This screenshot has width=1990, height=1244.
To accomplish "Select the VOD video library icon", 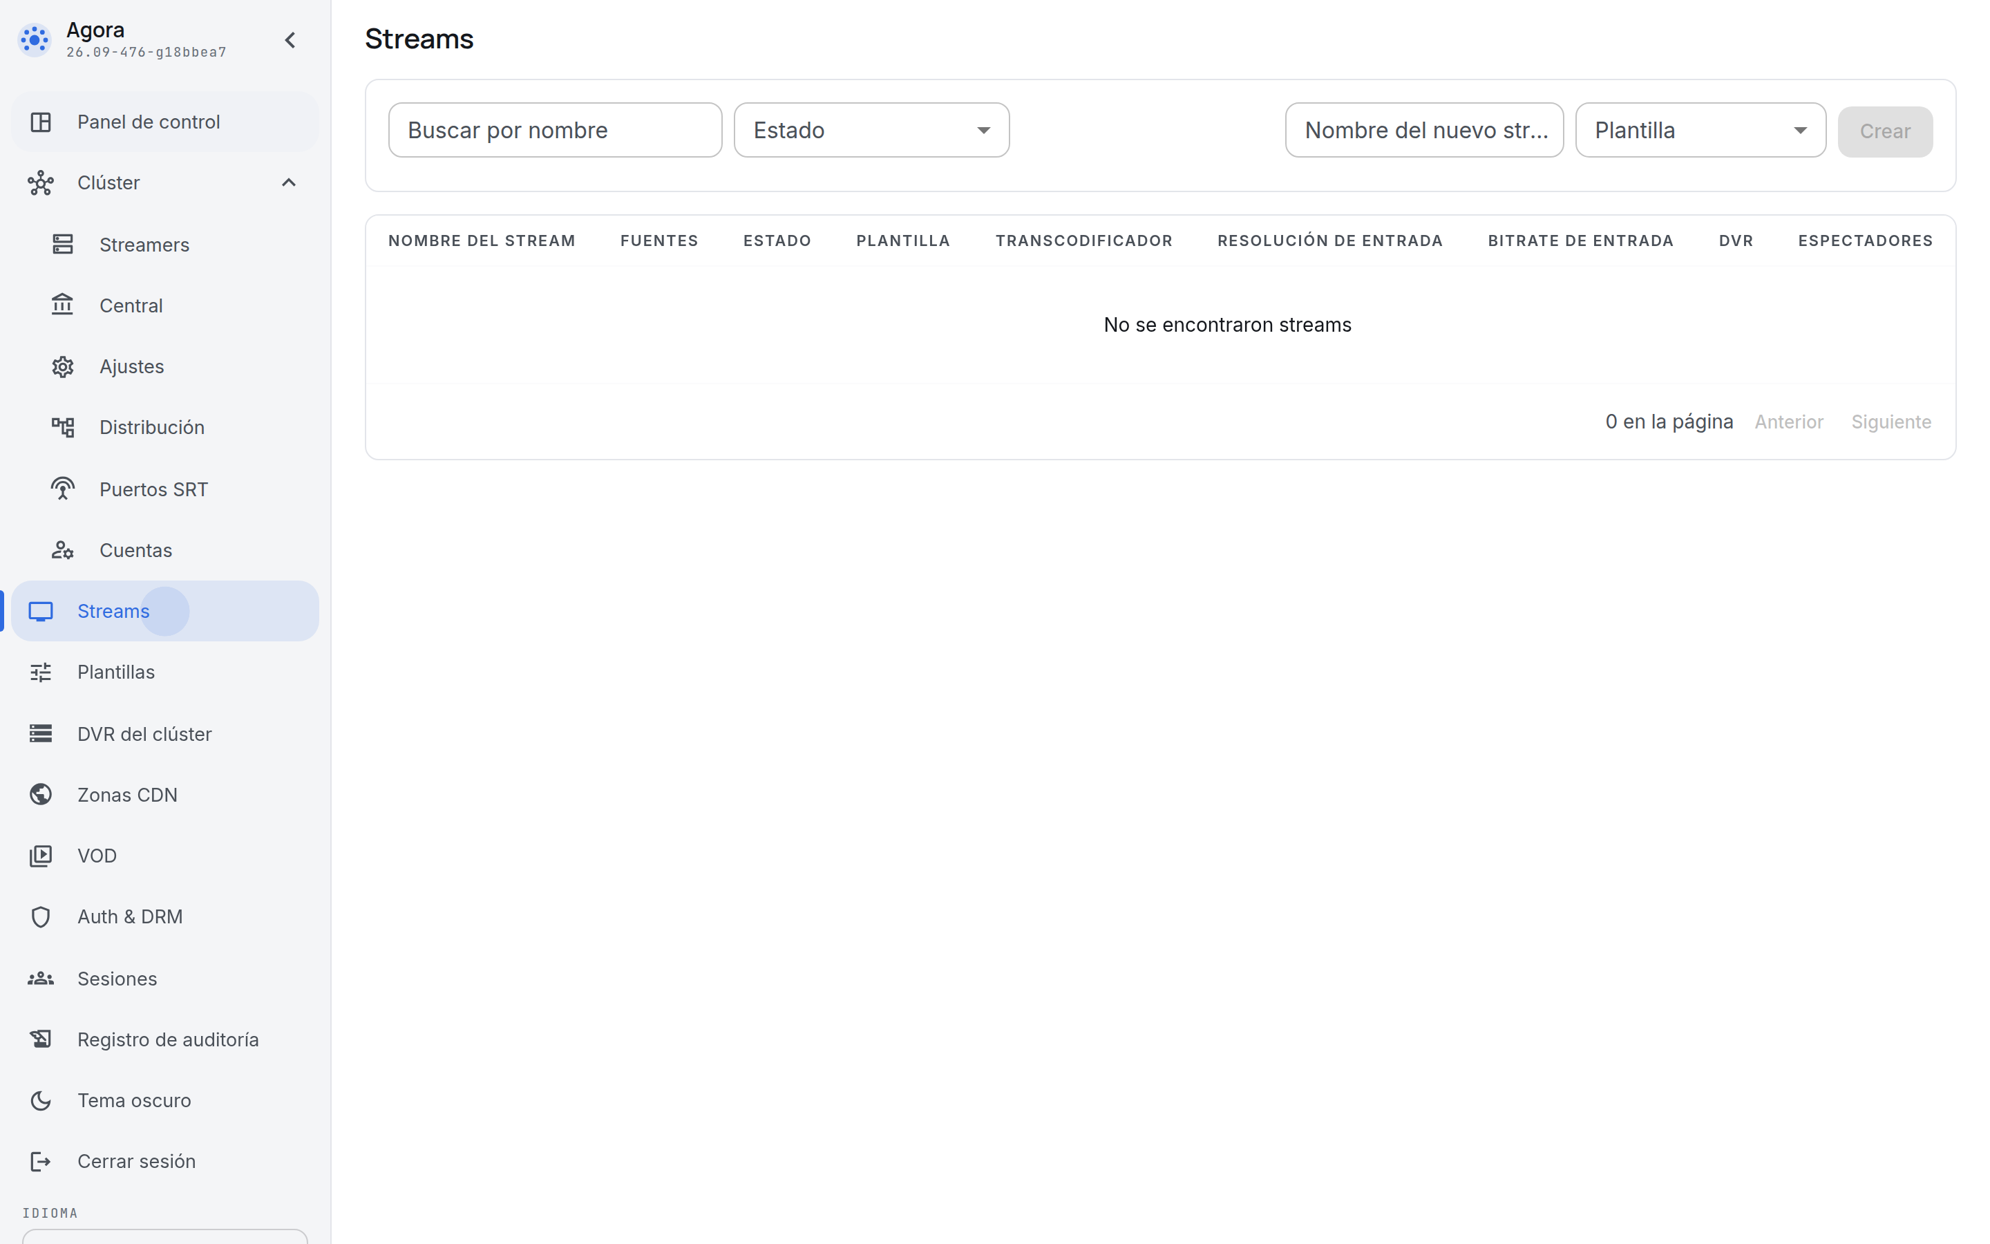I will click(40, 855).
